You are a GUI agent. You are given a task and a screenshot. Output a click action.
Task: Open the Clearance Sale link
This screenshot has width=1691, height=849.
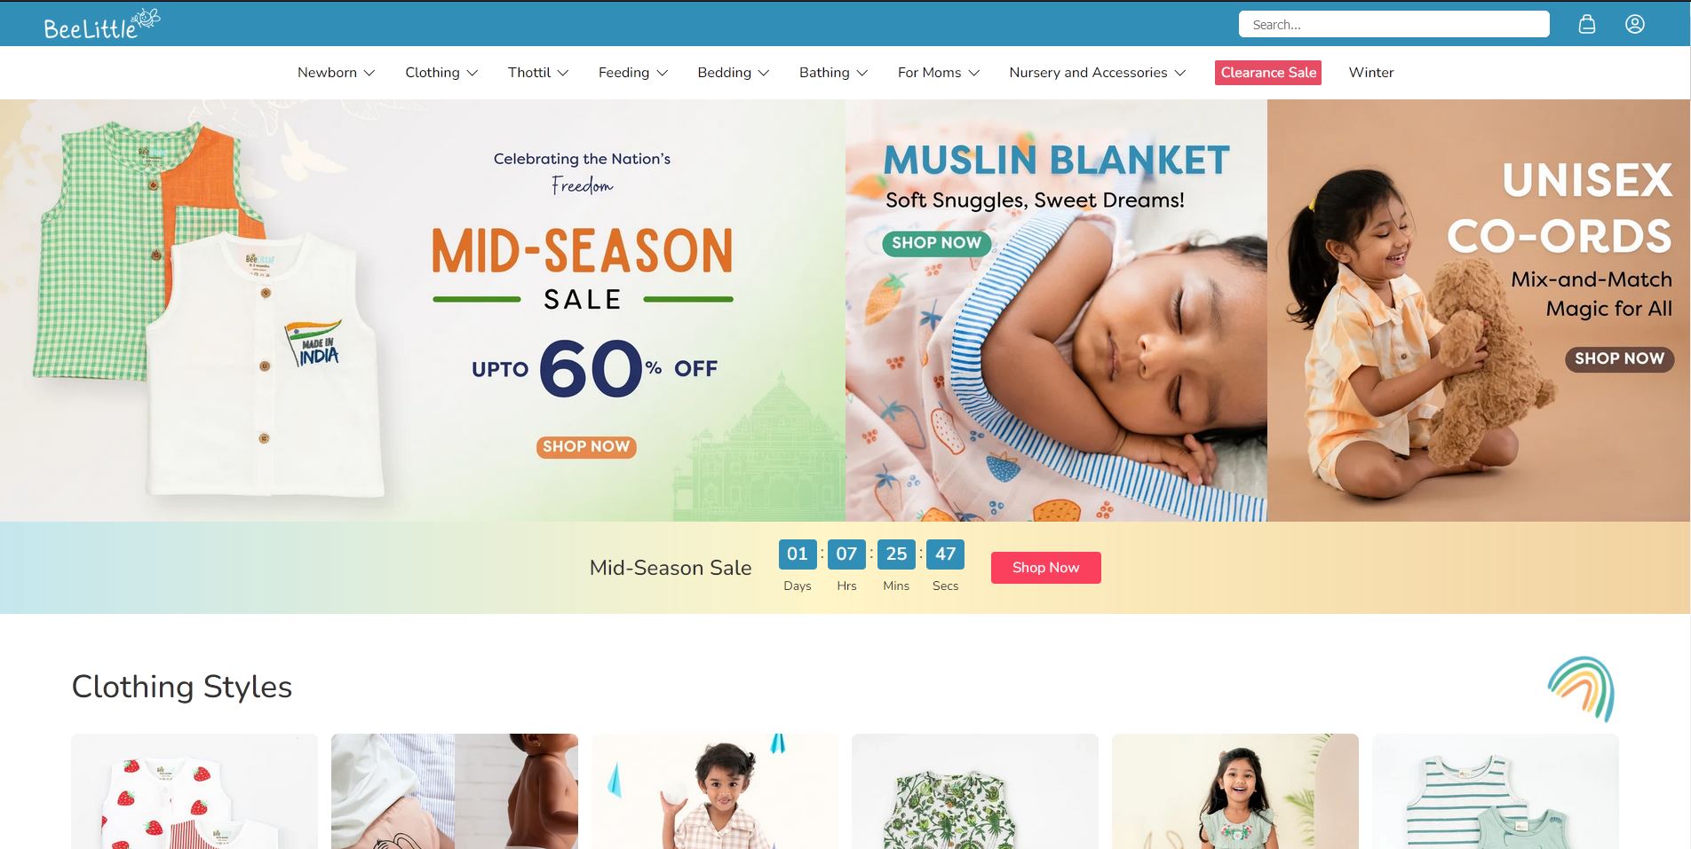[1268, 73]
